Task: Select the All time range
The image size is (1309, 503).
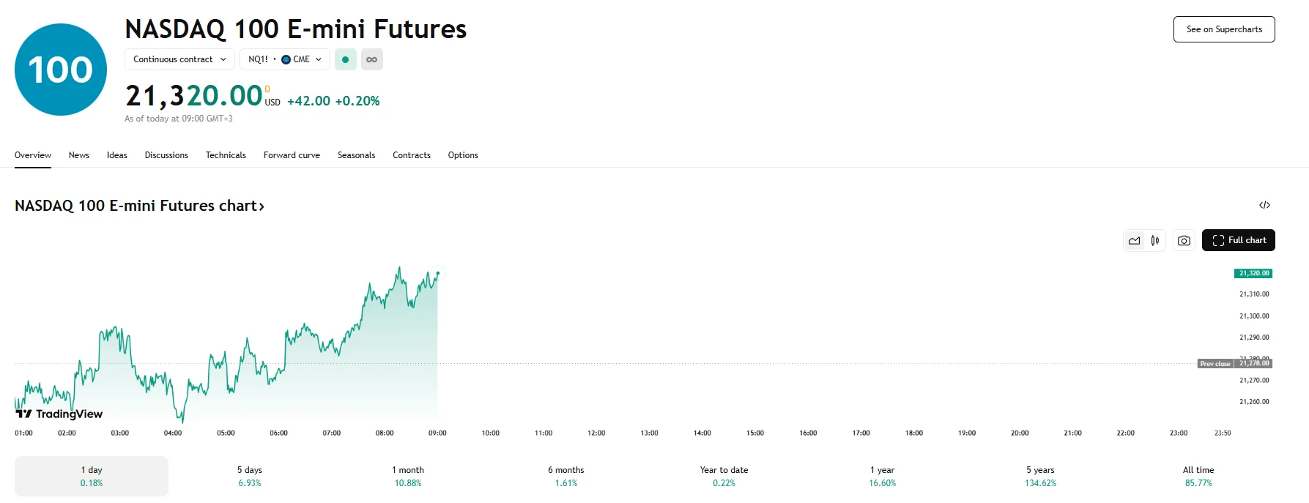Action: click(1198, 476)
